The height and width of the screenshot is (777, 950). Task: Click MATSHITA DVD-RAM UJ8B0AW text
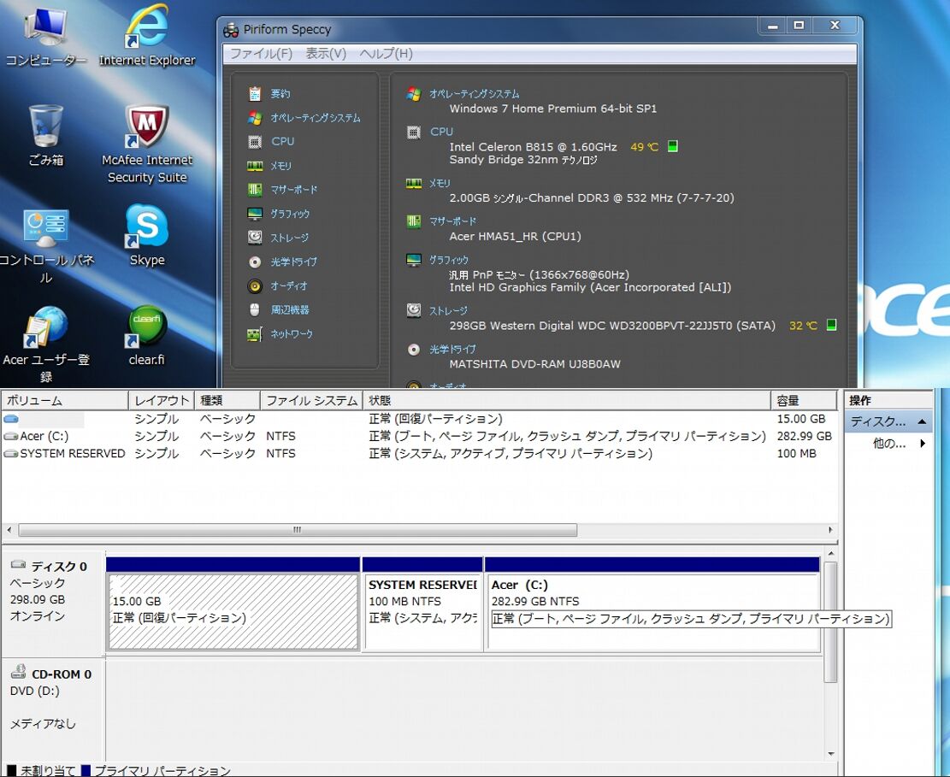click(535, 364)
